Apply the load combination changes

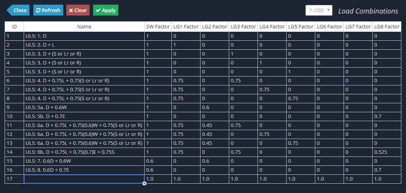click(105, 10)
